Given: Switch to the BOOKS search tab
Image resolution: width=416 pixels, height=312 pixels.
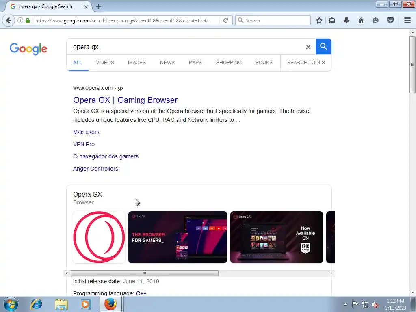Looking at the screenshot, I should coord(264,62).
